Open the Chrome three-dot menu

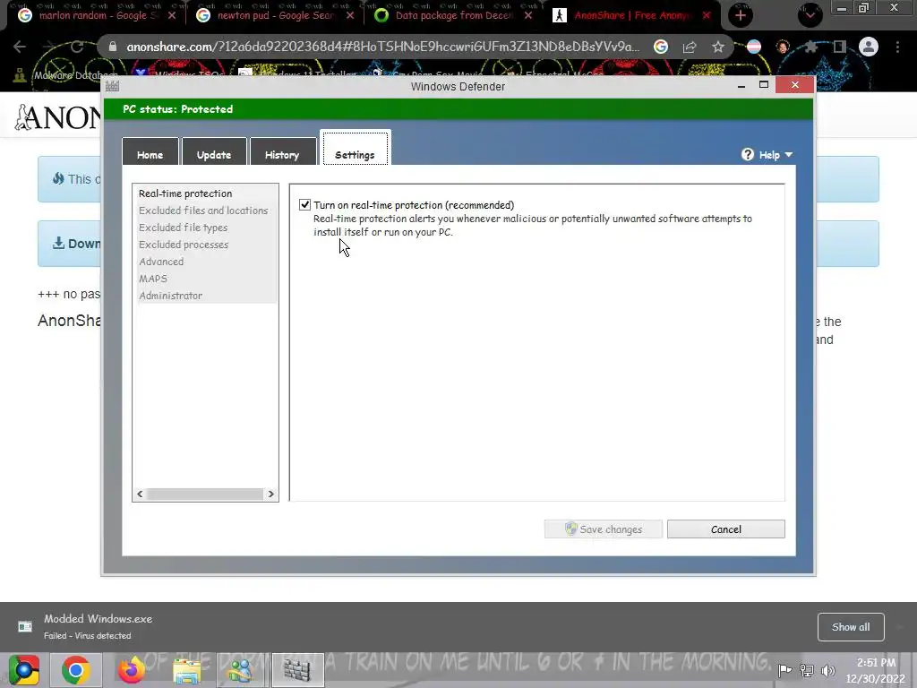[x=897, y=47]
